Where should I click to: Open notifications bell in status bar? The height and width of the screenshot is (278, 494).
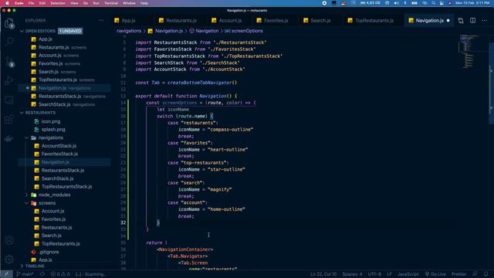486,274
